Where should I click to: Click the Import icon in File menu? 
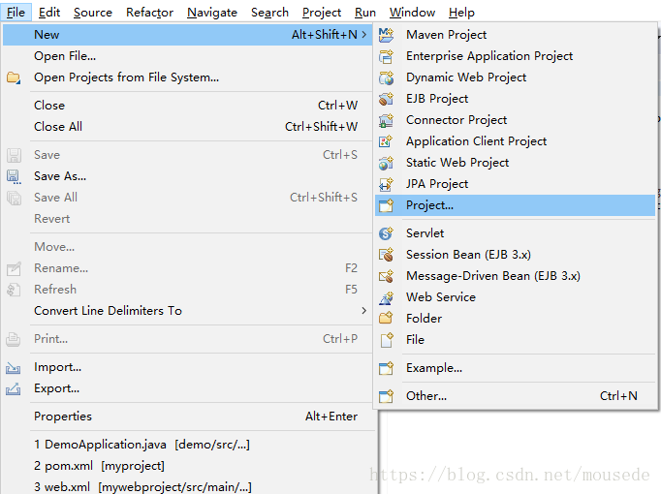pyautogui.click(x=14, y=368)
